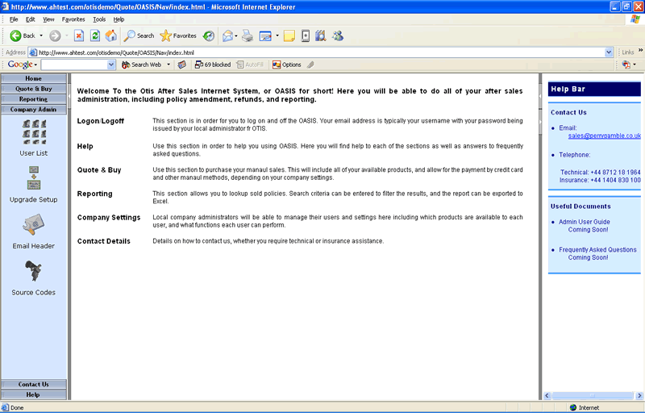This screenshot has width=645, height=413.
Task: Open the Help menu in menu bar
Action: [x=119, y=19]
